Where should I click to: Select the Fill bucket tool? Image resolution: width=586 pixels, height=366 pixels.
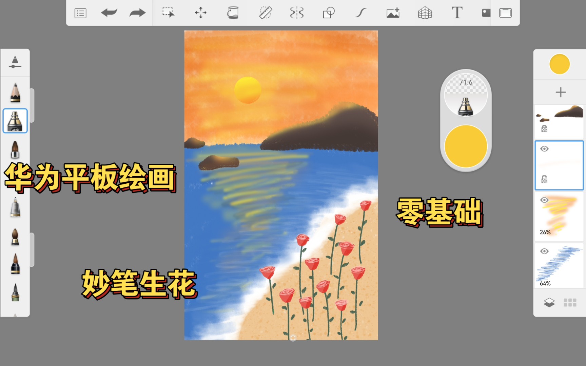(x=233, y=13)
